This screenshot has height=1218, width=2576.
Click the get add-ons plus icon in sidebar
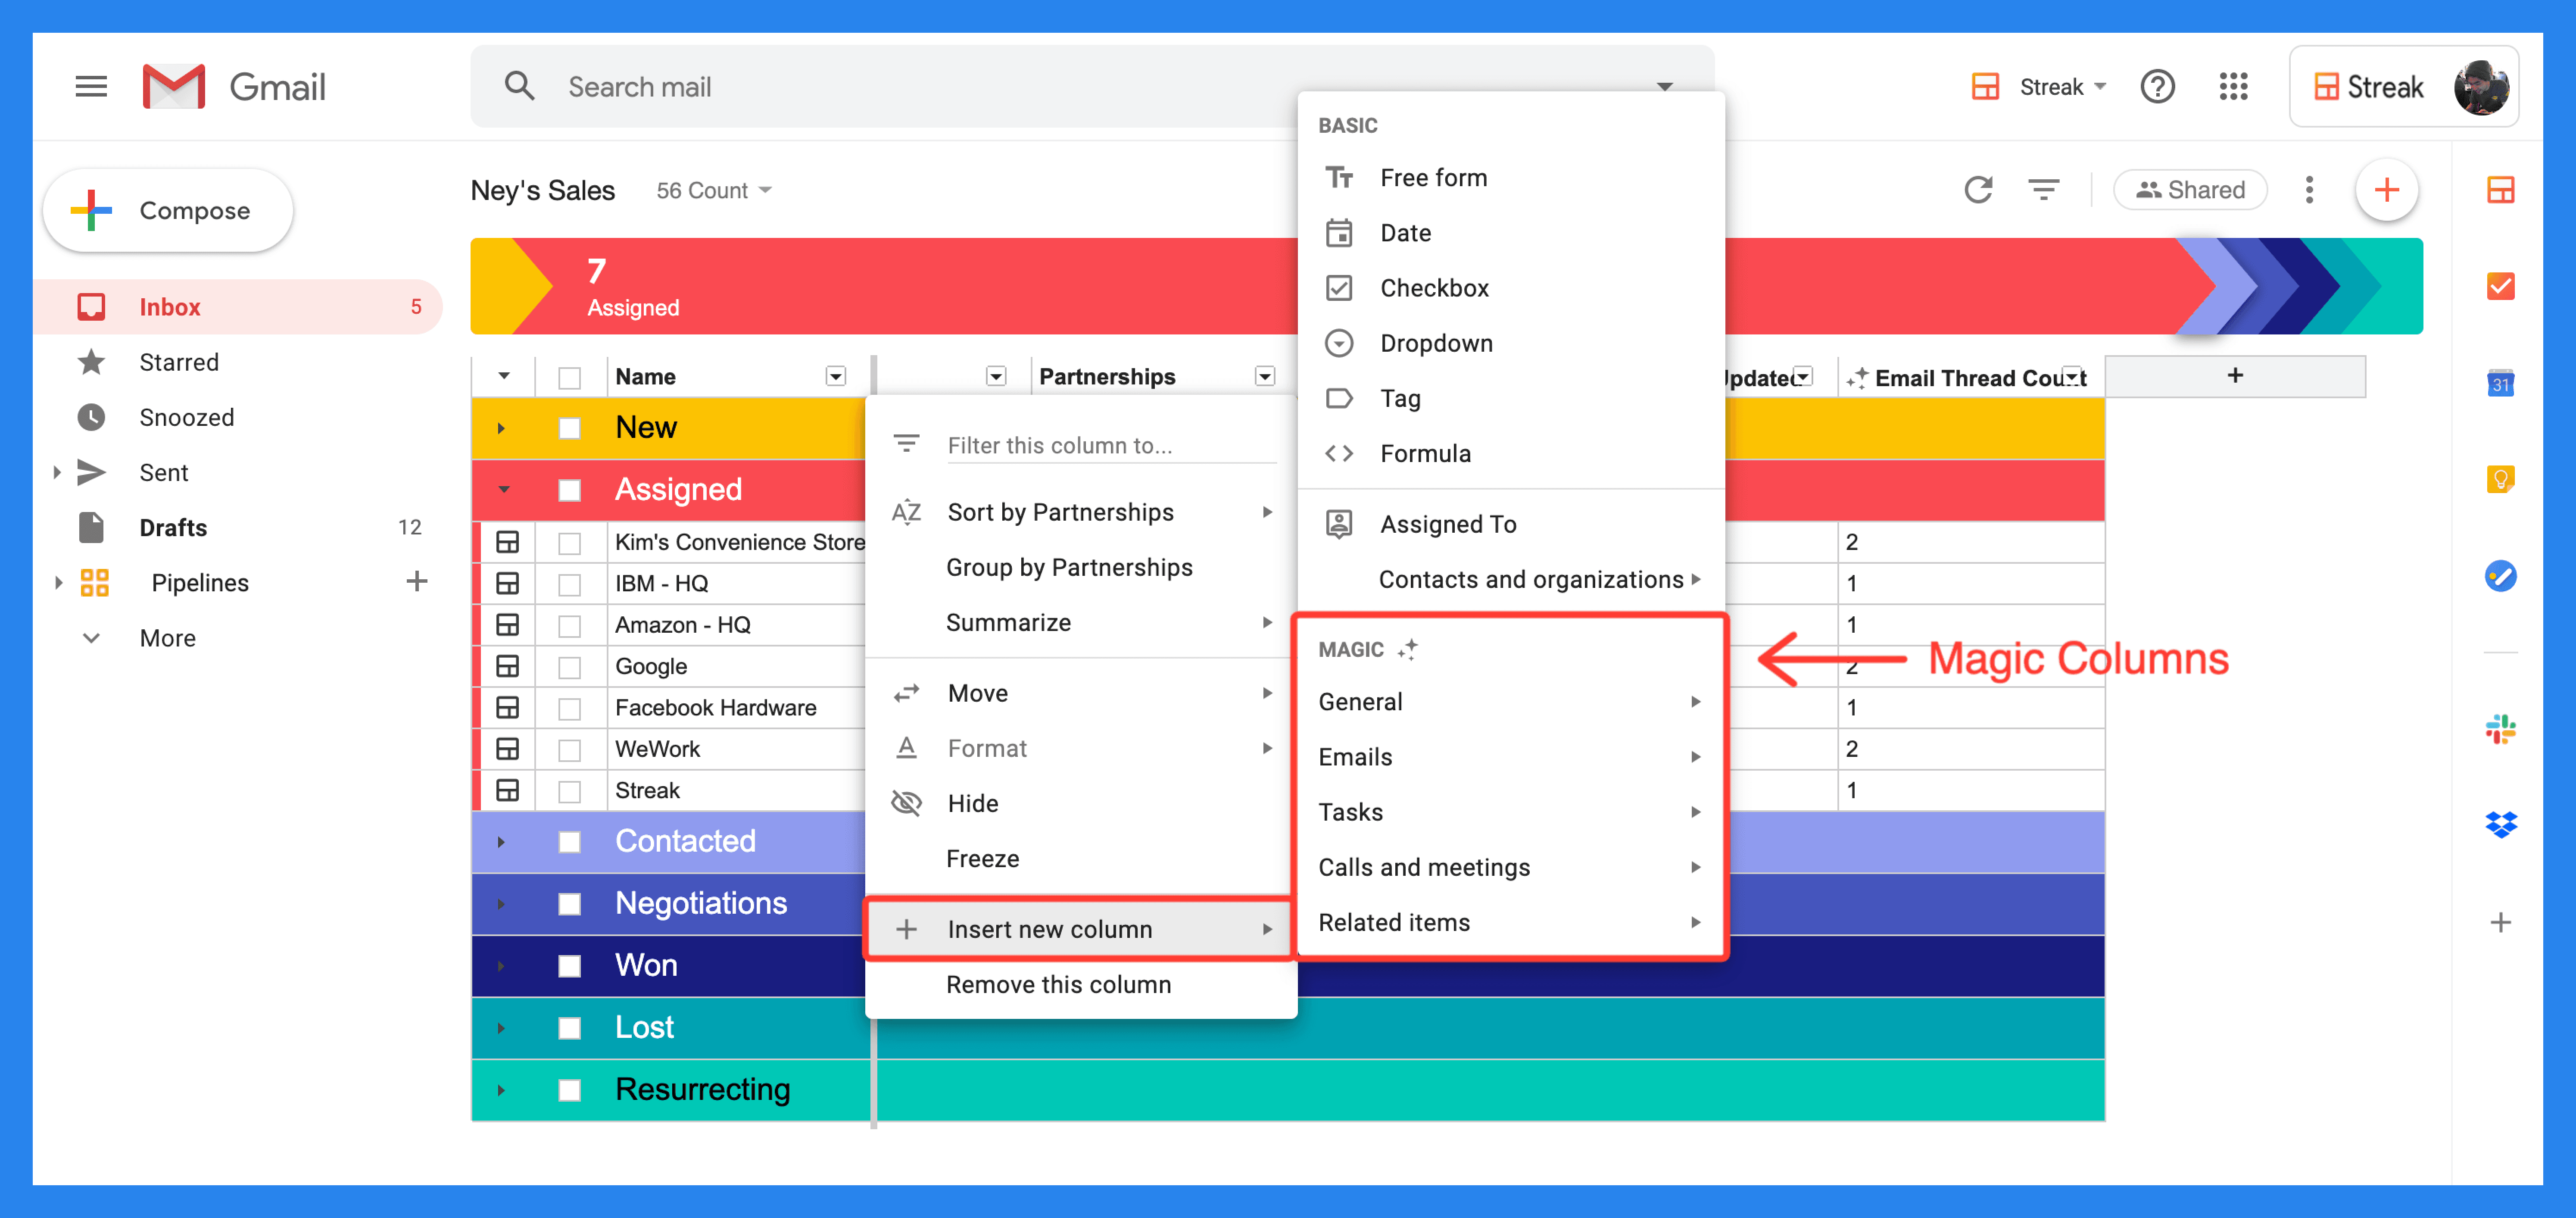[2500, 922]
